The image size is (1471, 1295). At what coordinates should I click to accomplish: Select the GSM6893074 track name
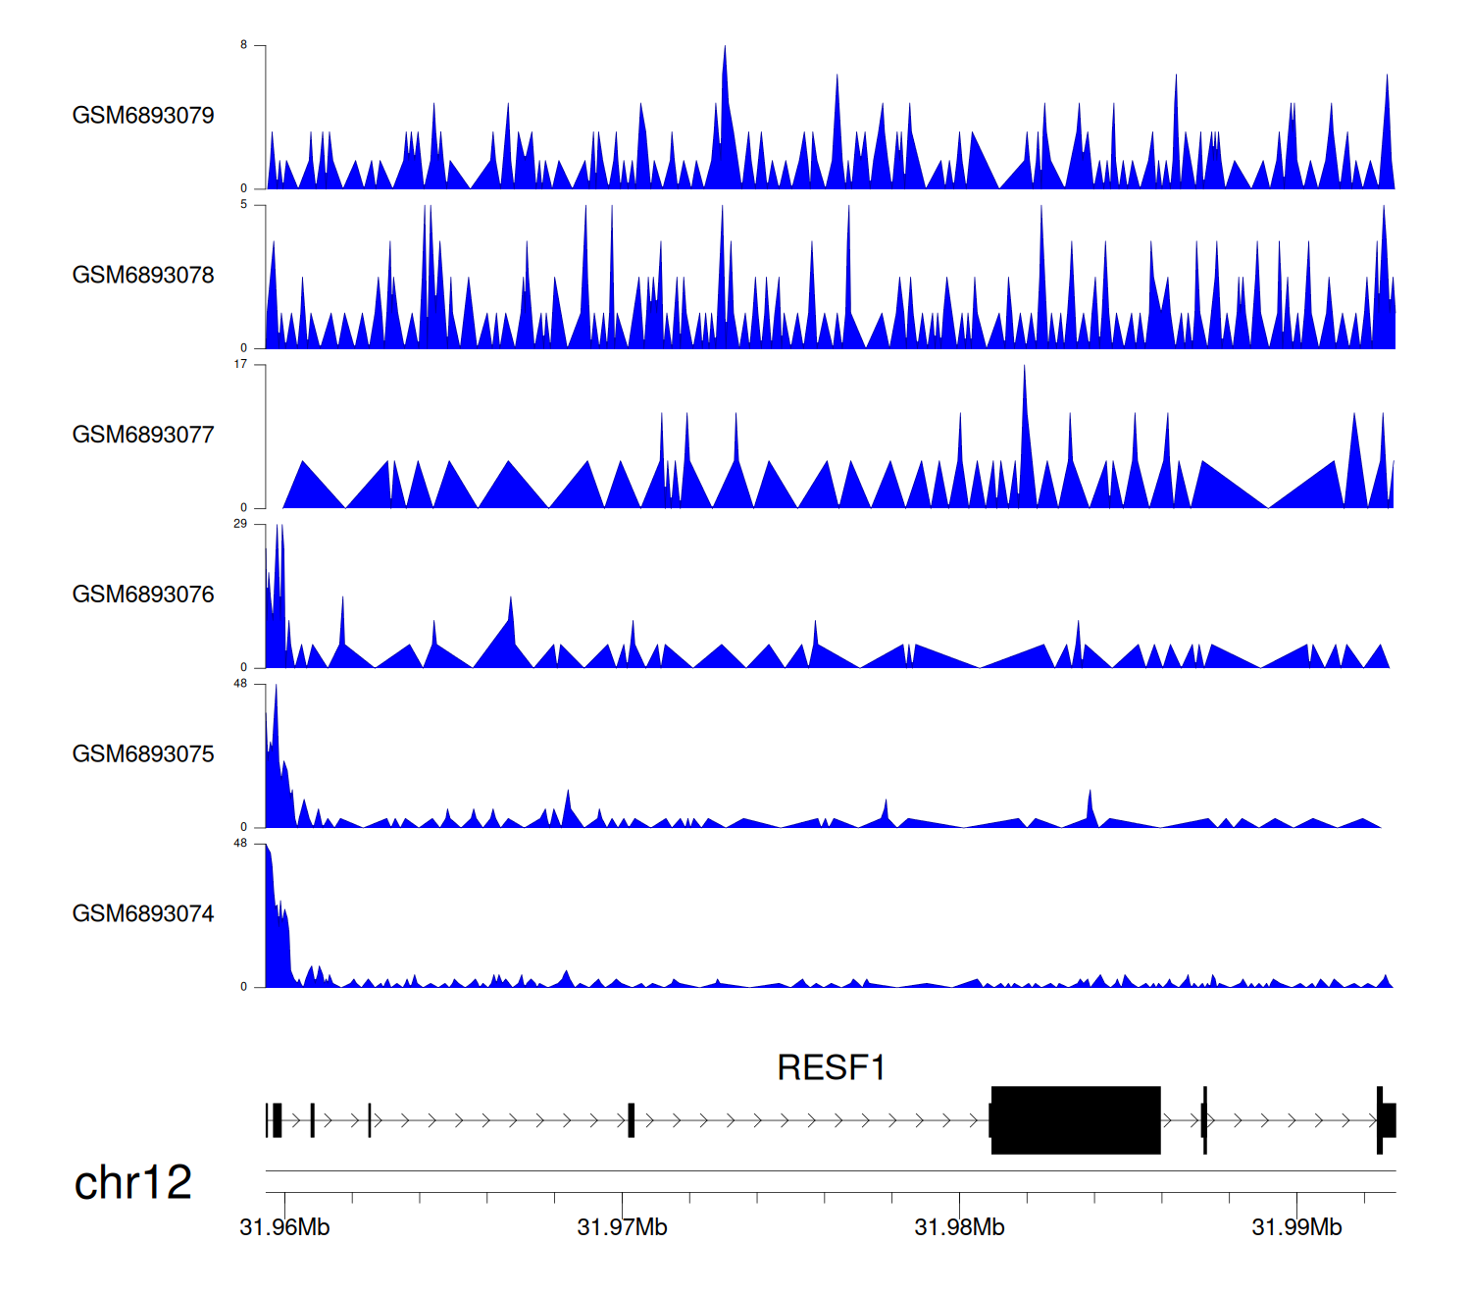click(x=143, y=914)
